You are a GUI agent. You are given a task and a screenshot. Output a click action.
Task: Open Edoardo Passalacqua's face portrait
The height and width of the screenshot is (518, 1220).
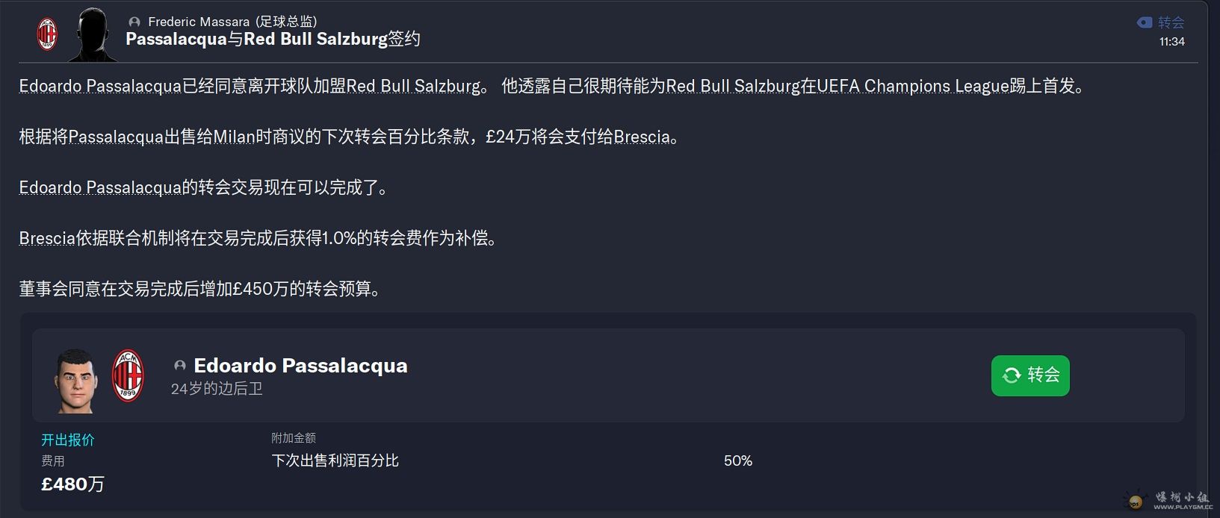coord(75,381)
